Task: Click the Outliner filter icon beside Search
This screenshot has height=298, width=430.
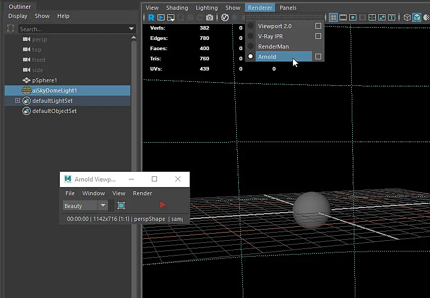Action: pyautogui.click(x=11, y=28)
